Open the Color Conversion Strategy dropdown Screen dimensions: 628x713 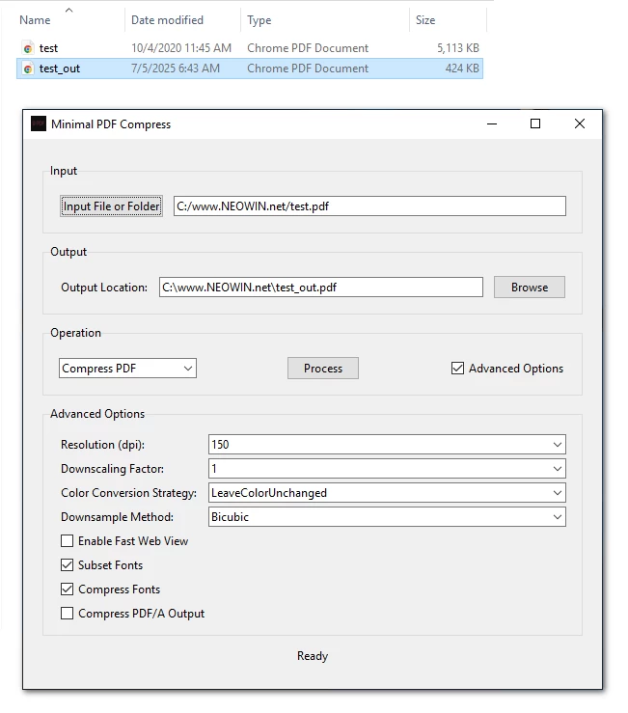tap(387, 492)
